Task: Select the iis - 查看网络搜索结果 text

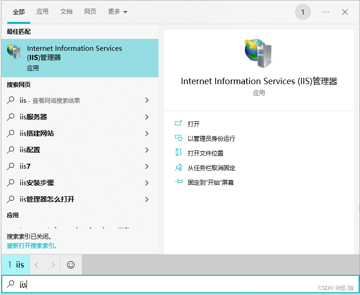Action: [x=50, y=101]
